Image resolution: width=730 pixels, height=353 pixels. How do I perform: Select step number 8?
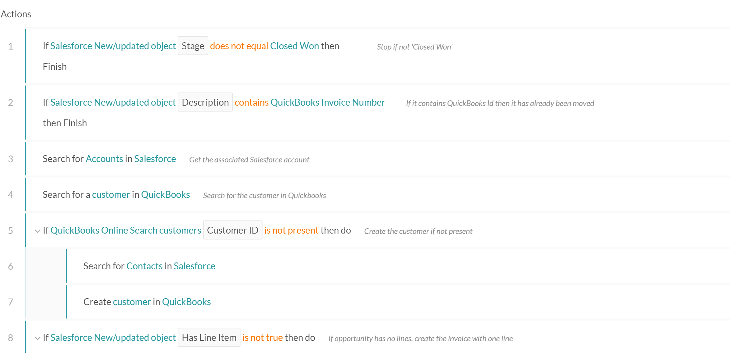point(11,338)
